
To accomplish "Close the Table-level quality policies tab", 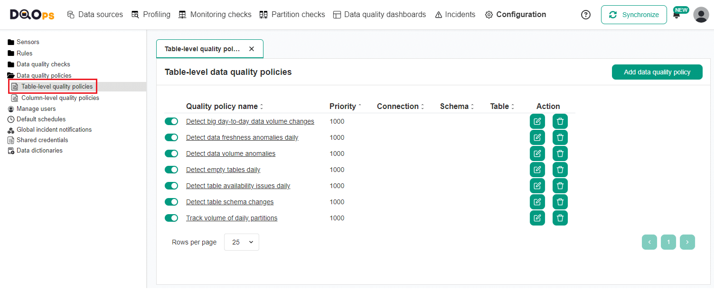I will [252, 49].
